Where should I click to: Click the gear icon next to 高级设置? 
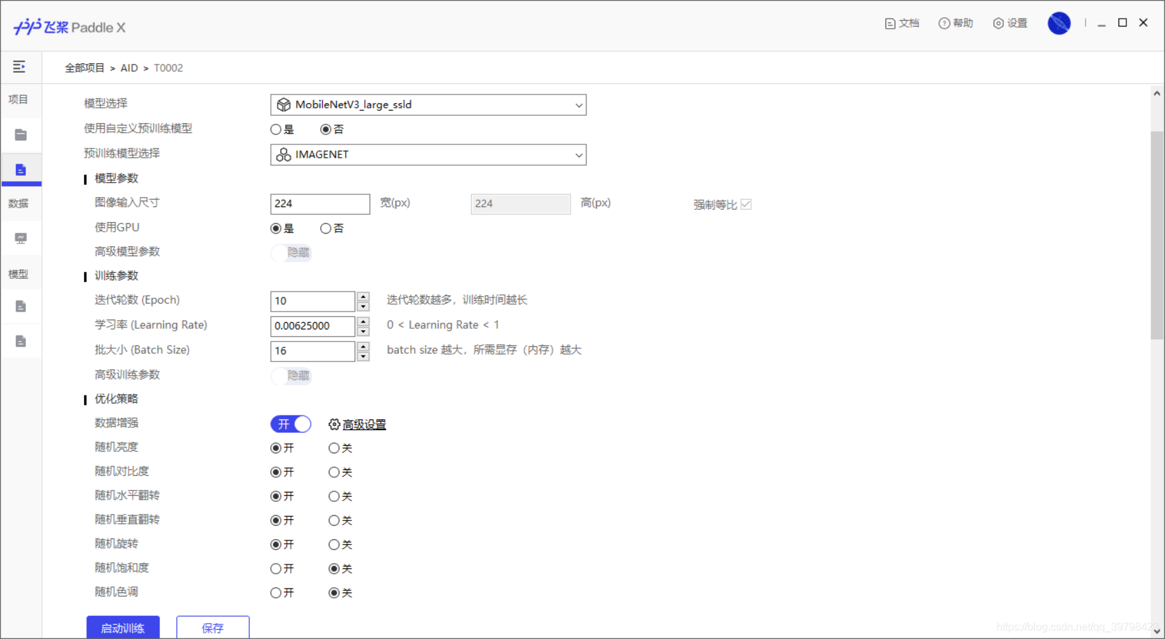click(x=334, y=424)
